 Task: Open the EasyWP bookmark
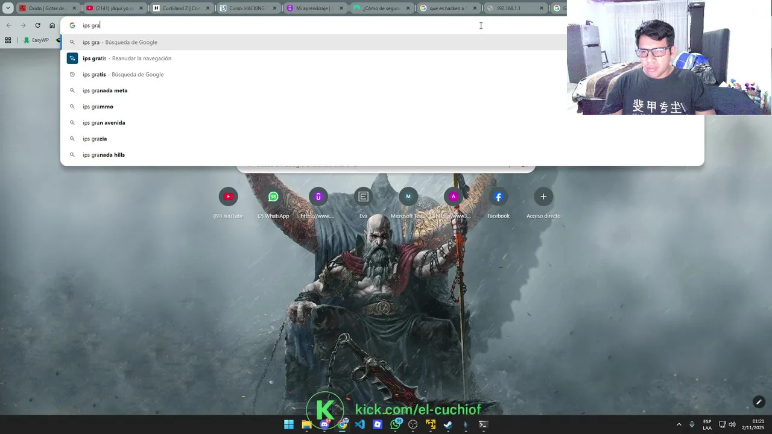36,40
